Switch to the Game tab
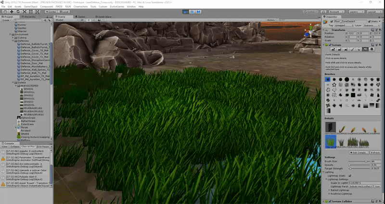This screenshot has height=204, width=385. [81, 17]
